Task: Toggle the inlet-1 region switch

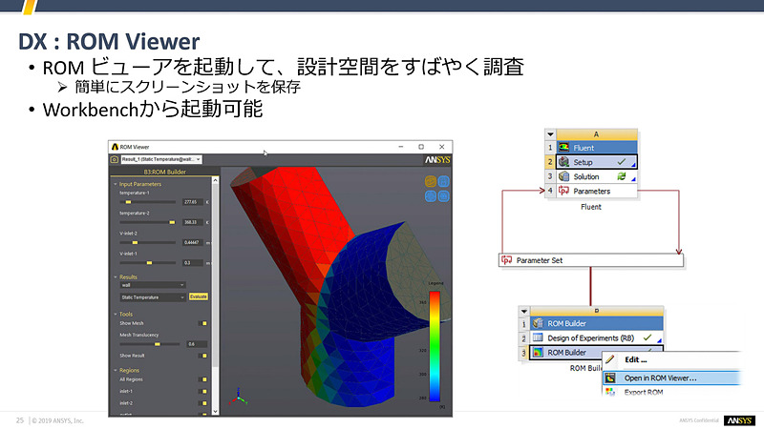Action: point(203,392)
